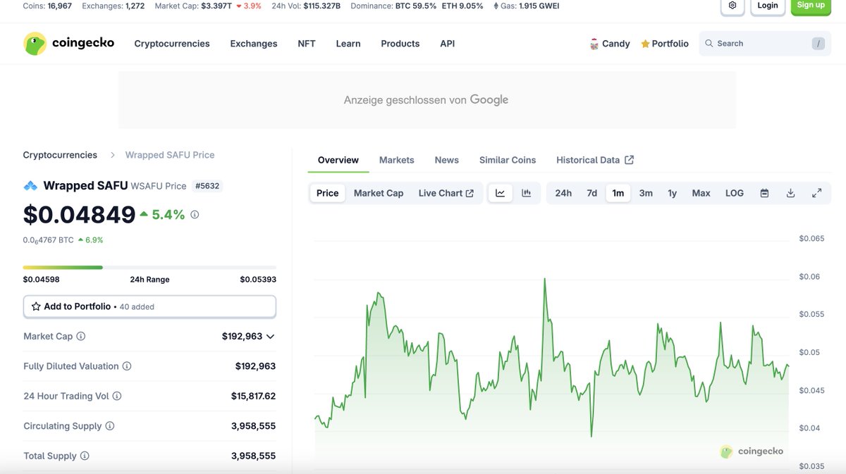This screenshot has width=846, height=474.
Task: Click the Market Cap info icon
Action: point(81,337)
